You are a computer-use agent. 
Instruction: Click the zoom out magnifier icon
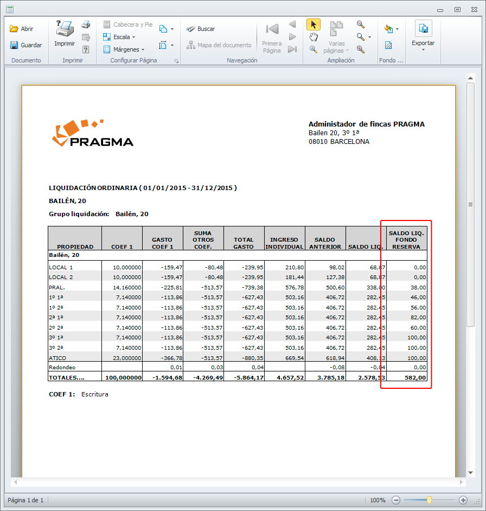click(360, 24)
